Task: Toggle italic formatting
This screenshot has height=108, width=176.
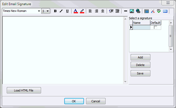Action: 61,11
